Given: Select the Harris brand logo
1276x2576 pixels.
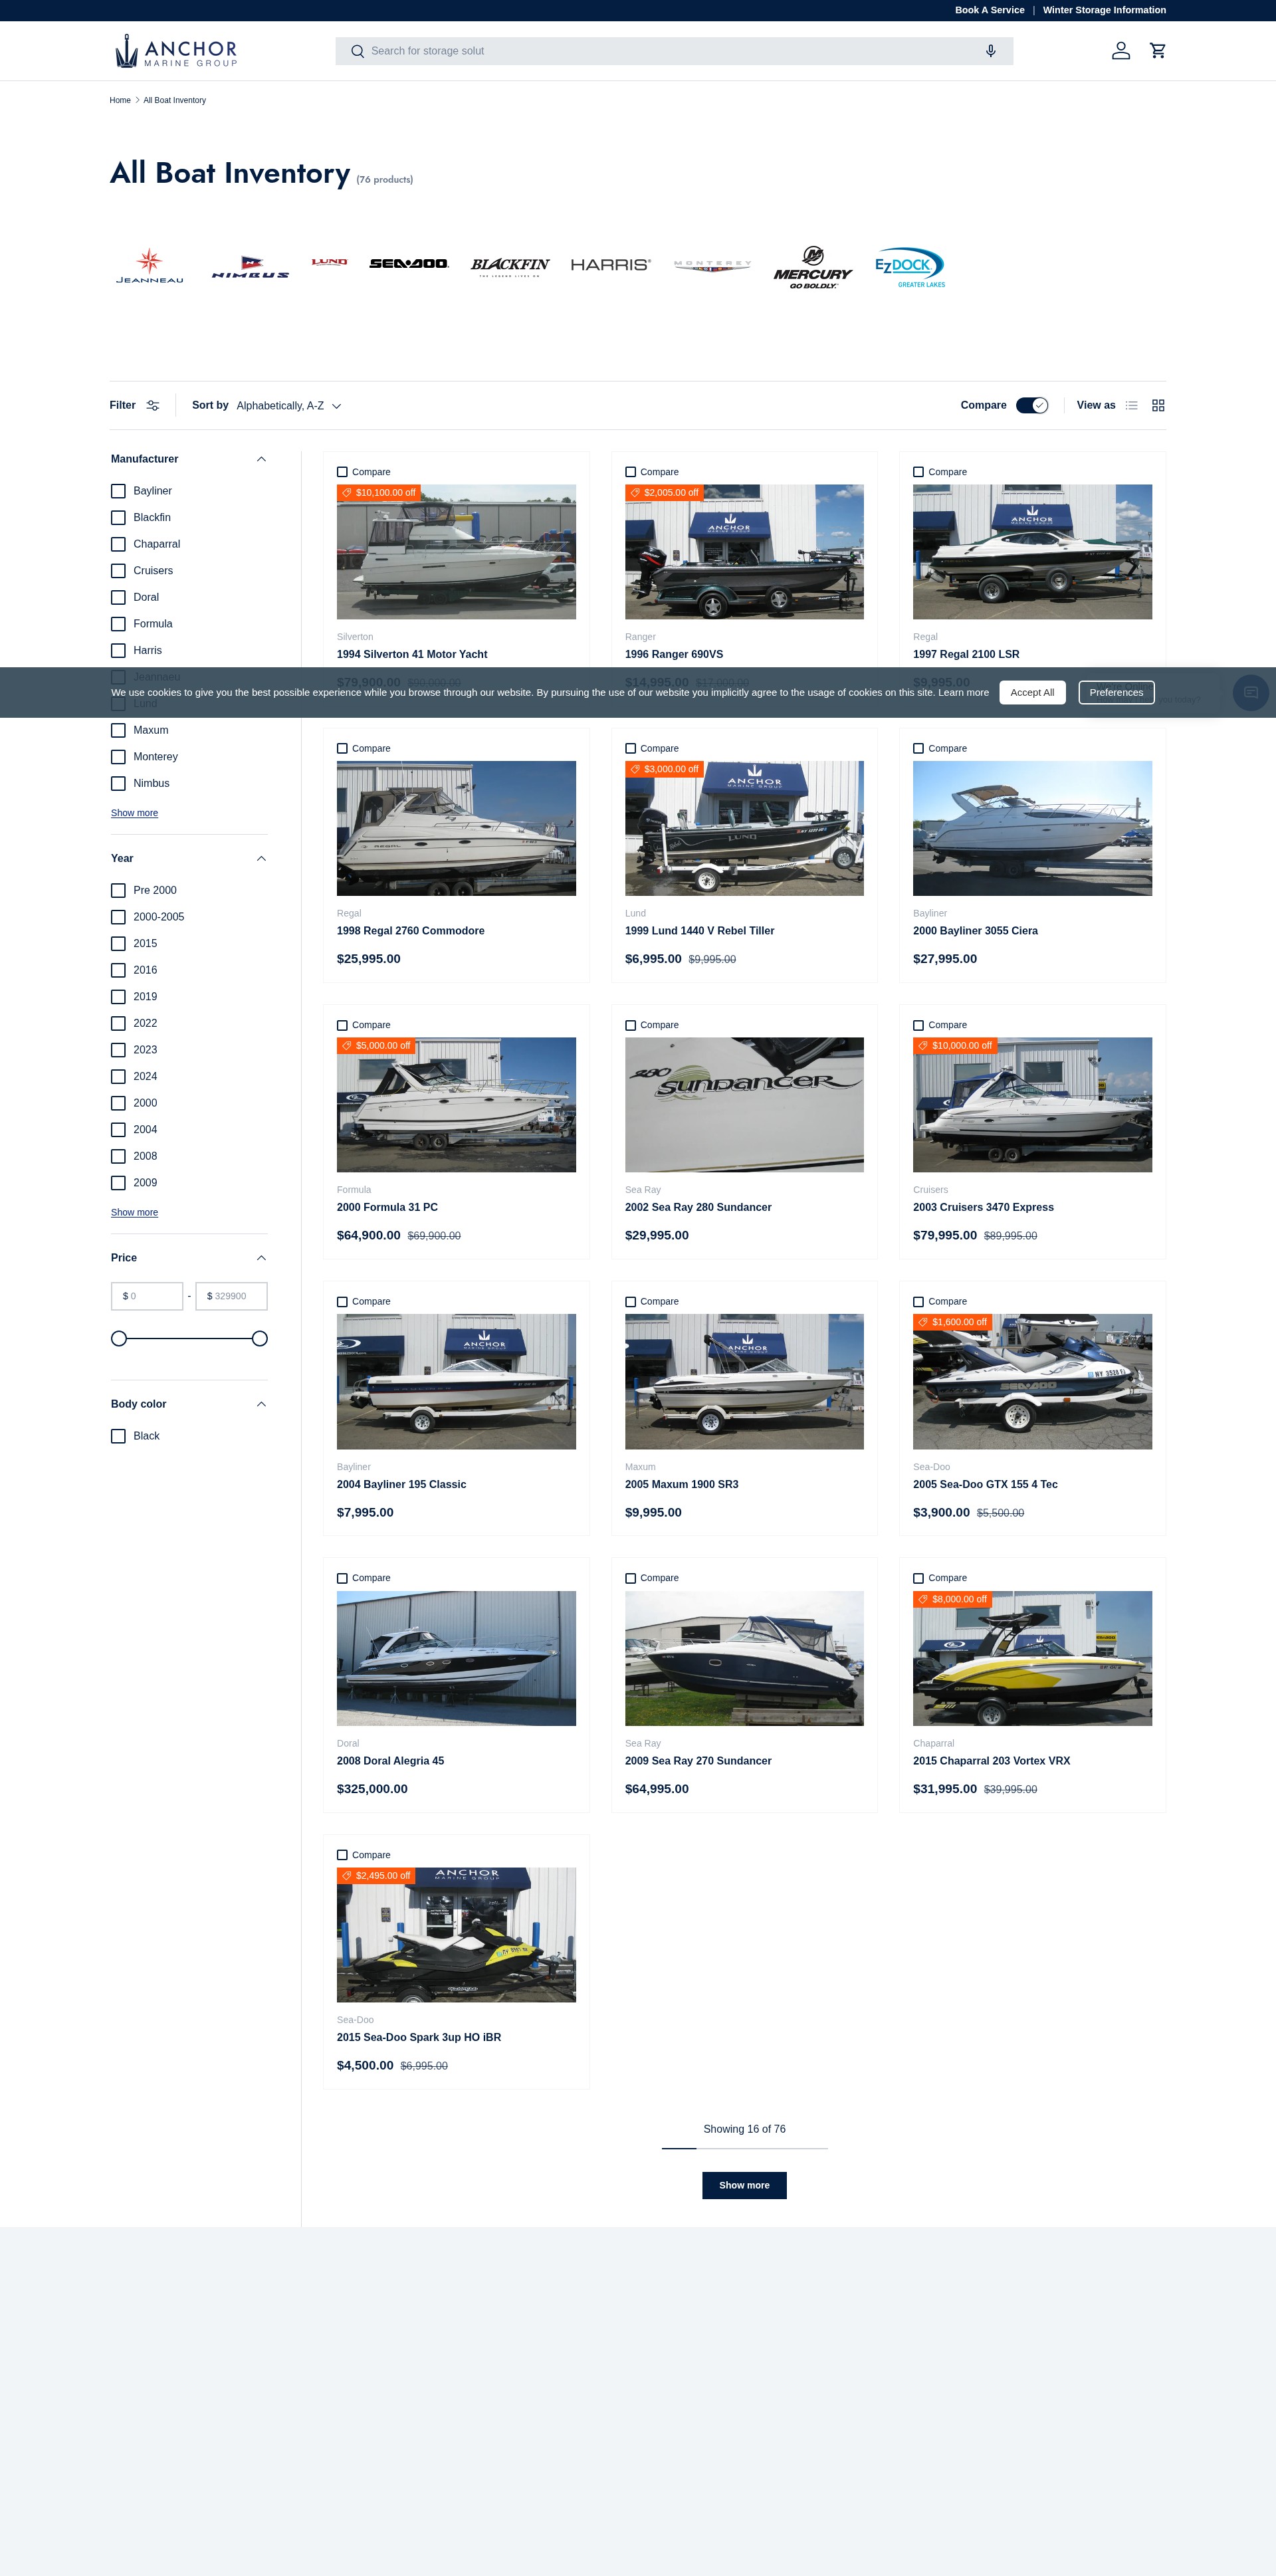Looking at the screenshot, I should click(x=610, y=265).
